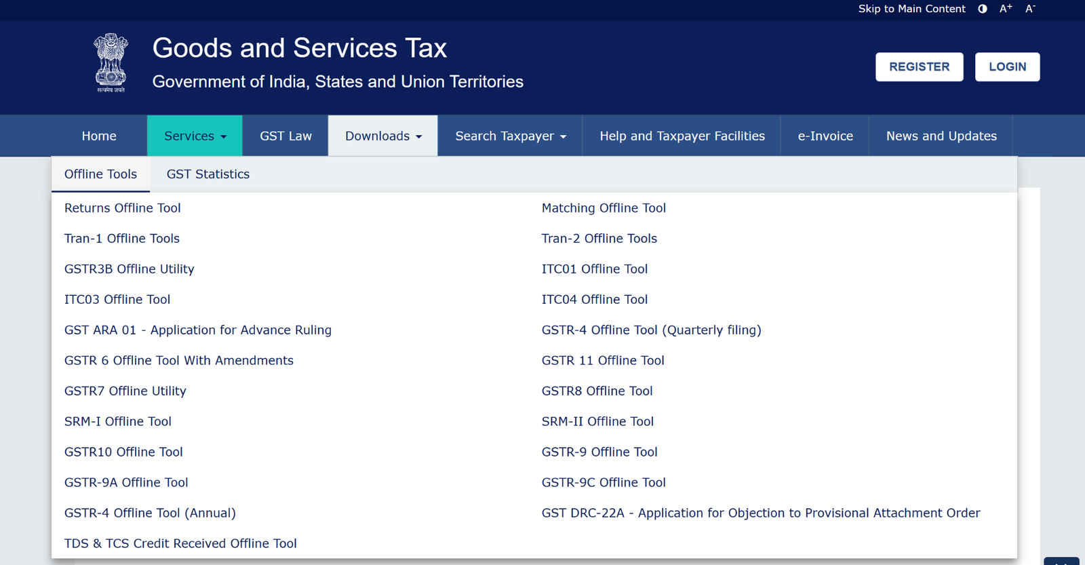Open the e-Invoice menu item
This screenshot has width=1085, height=565.
click(825, 136)
